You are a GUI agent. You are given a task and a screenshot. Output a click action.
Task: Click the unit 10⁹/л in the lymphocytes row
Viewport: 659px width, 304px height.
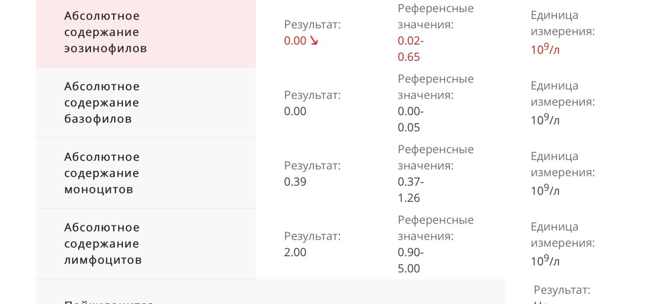[x=545, y=260]
